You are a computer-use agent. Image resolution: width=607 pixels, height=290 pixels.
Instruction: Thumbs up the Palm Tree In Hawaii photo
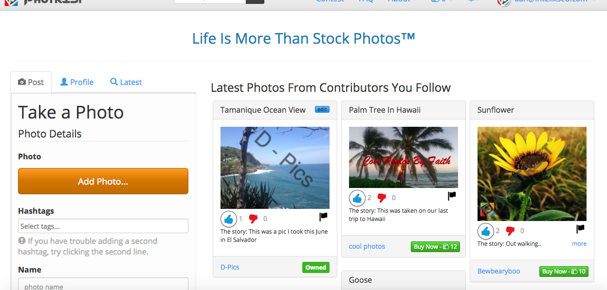pyautogui.click(x=357, y=198)
